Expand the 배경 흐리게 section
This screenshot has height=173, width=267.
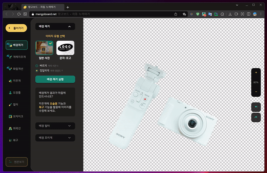click(55, 138)
